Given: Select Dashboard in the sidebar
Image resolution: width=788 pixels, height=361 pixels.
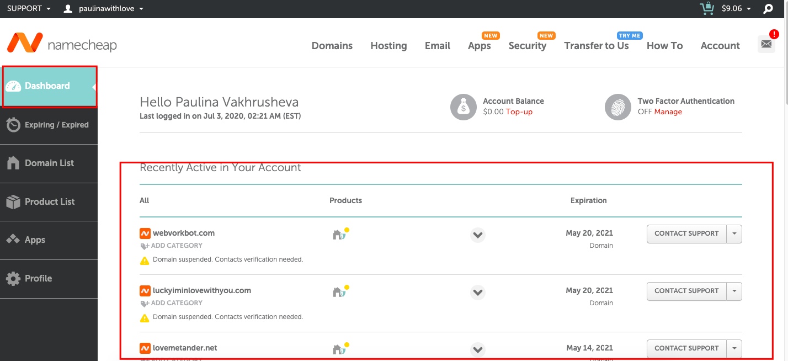Looking at the screenshot, I should [49, 86].
